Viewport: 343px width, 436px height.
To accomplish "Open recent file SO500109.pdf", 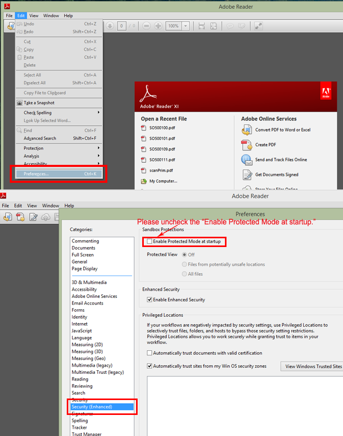I will point(162,149).
